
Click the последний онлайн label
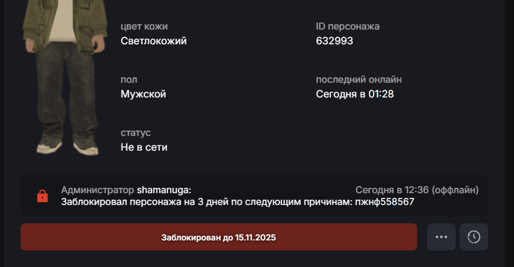point(359,80)
